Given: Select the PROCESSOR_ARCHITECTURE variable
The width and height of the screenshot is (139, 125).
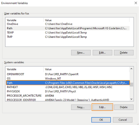Looking at the screenshot, I should pos(68,96).
